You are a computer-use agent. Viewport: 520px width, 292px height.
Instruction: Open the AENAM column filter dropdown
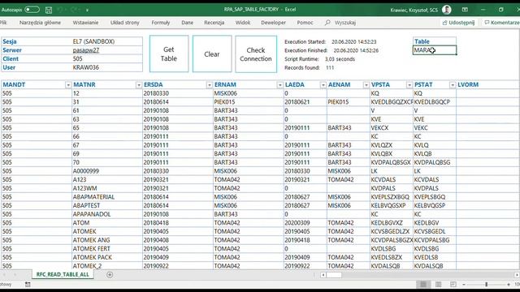coord(366,85)
